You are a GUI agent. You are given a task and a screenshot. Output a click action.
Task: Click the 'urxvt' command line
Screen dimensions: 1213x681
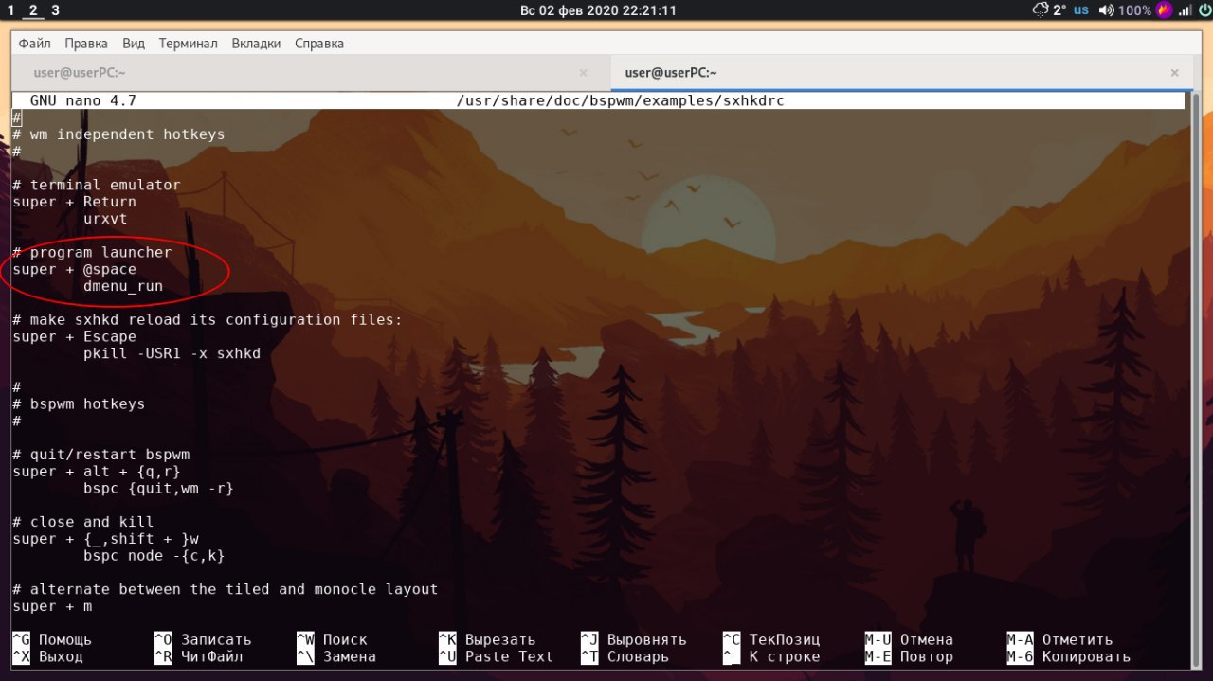click(105, 219)
